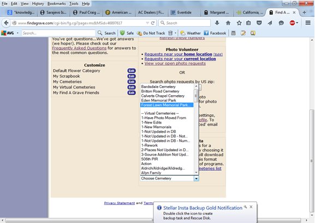
Task: Dismiss Stellar Insta Backup notification
Action: [x=251, y=207]
